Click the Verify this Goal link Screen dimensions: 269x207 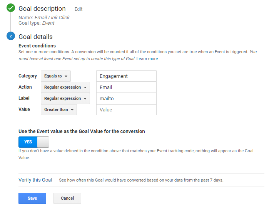[x=35, y=180]
